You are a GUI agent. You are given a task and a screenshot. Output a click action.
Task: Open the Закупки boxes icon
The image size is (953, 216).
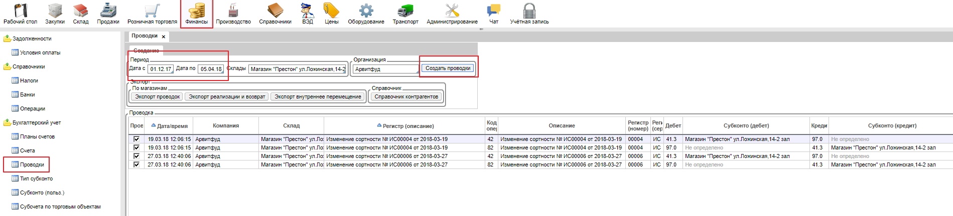click(x=55, y=13)
